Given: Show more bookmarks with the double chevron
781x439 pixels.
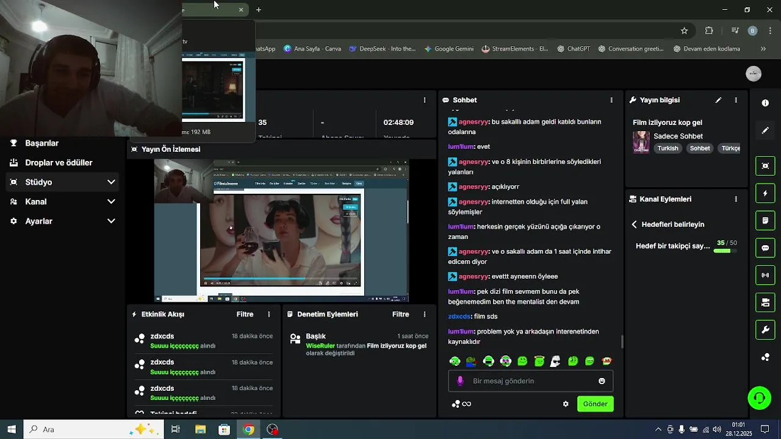Looking at the screenshot, I should coord(763,49).
